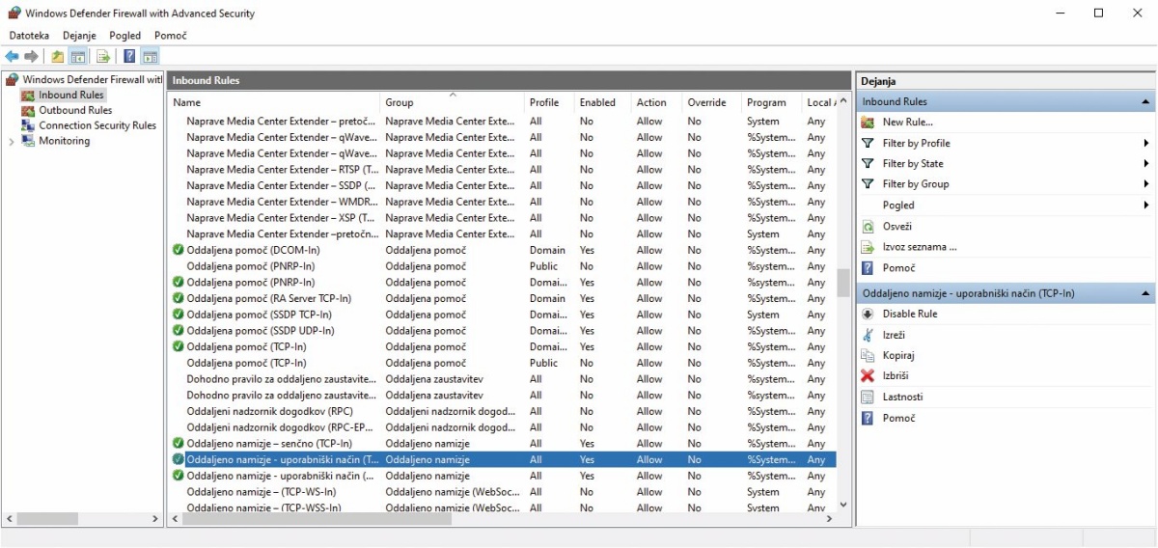Click the Up one level folder icon
1158x548 pixels.
pyautogui.click(x=58, y=56)
